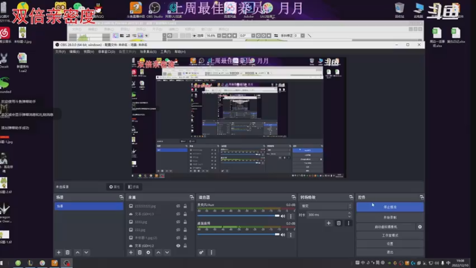Open advanced audio properties gears icon
The width and height of the screenshot is (476, 268).
pyautogui.click(x=201, y=253)
